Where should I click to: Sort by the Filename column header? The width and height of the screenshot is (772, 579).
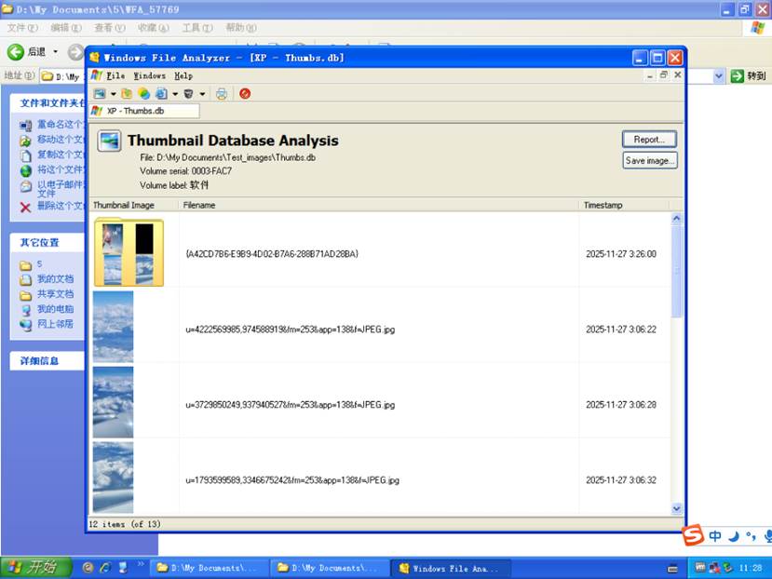379,206
